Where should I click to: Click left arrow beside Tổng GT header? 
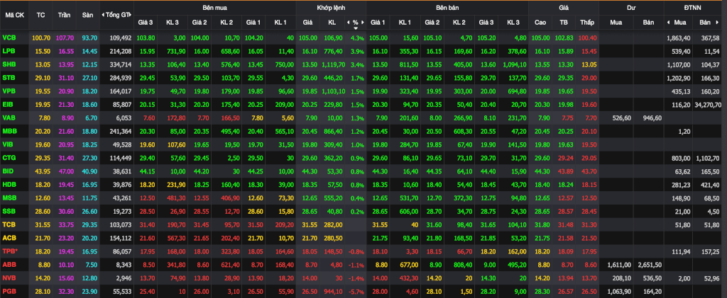(103, 15)
